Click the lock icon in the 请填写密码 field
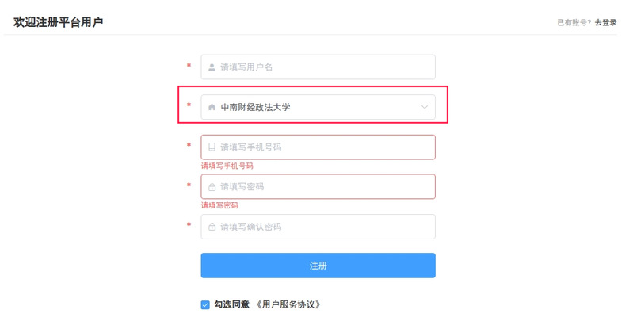The image size is (633, 325). [212, 187]
